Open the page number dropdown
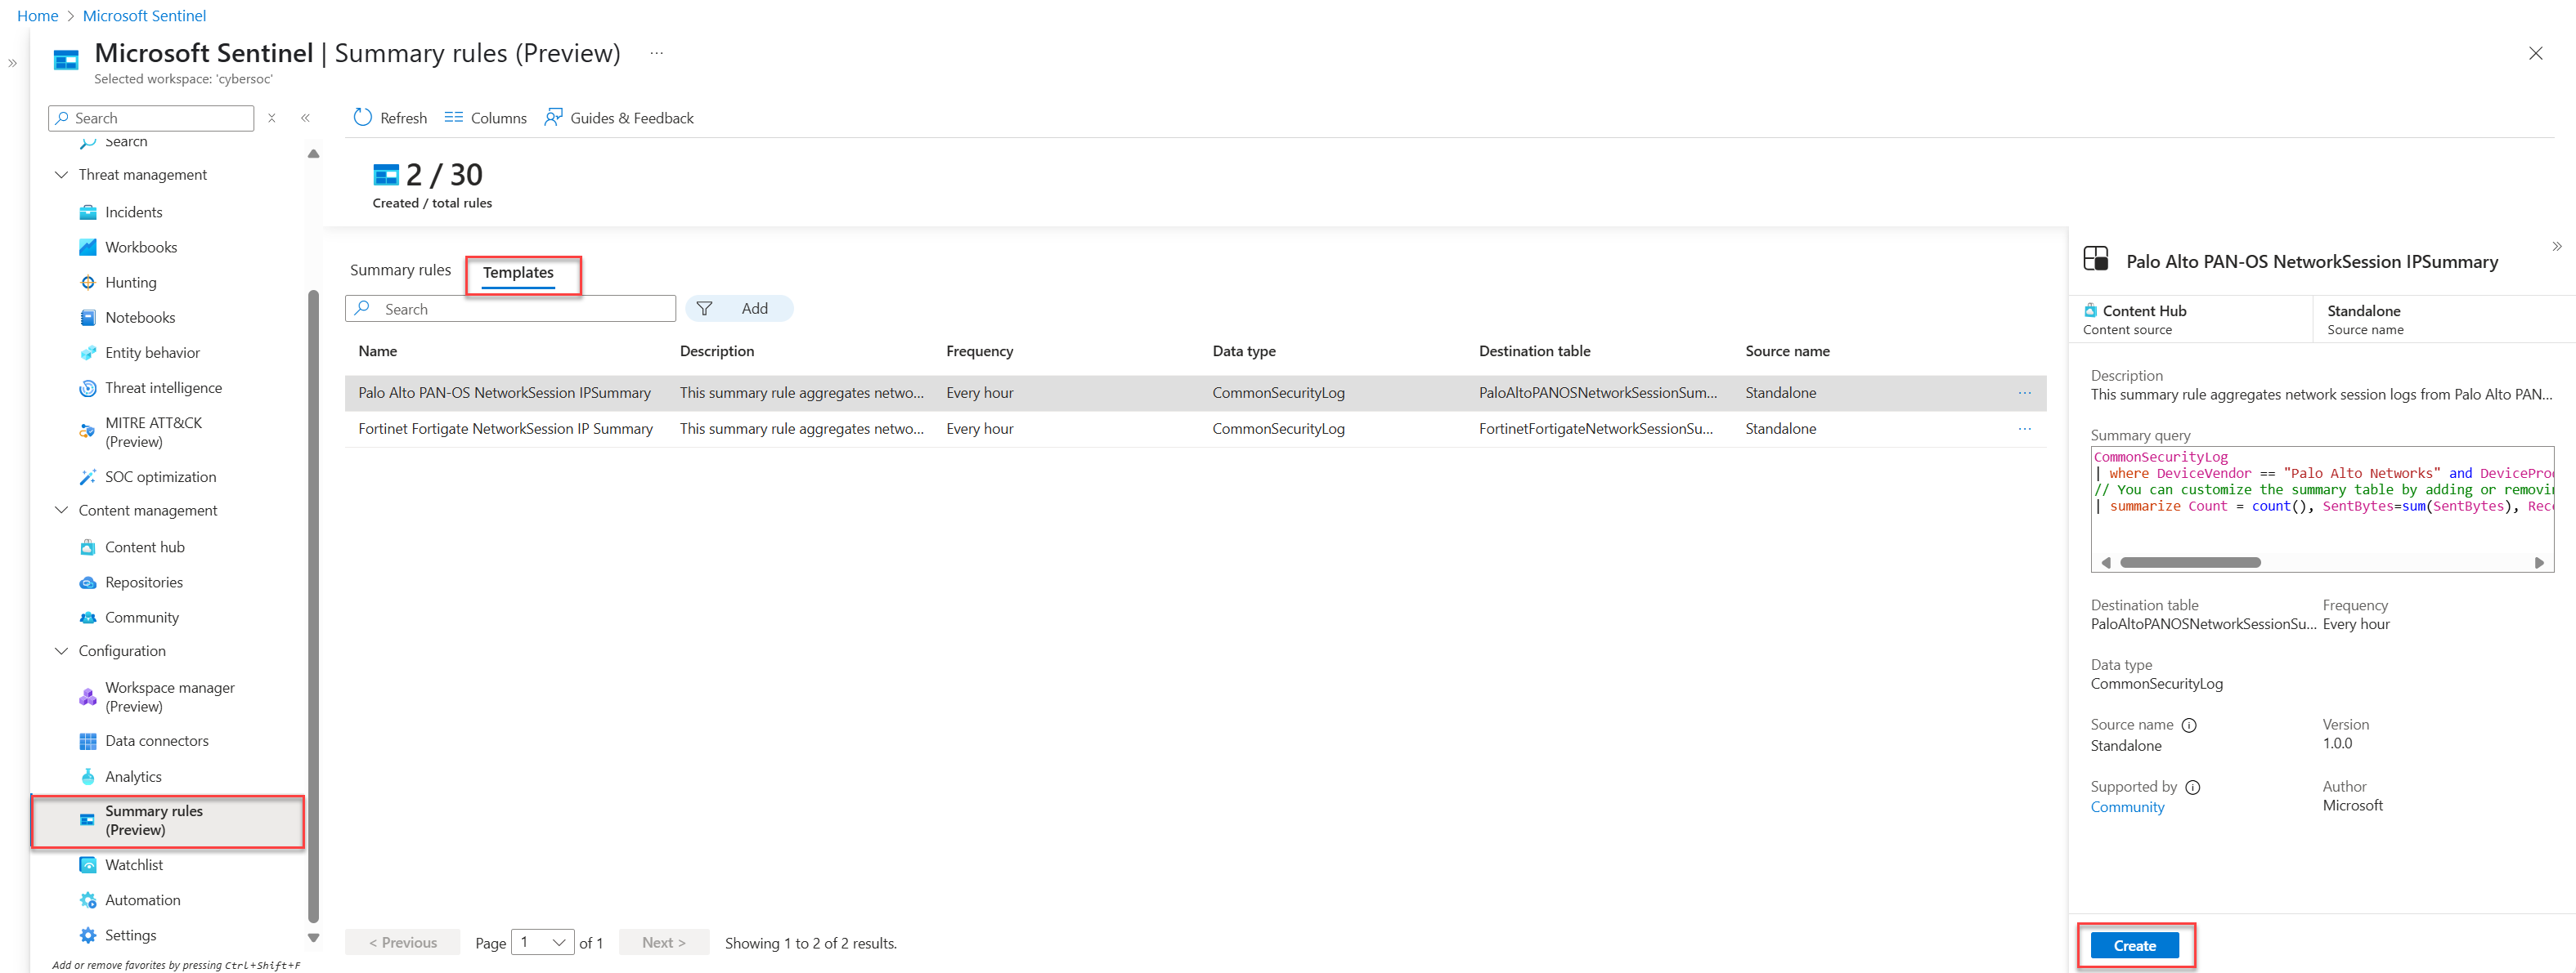 click(542, 942)
